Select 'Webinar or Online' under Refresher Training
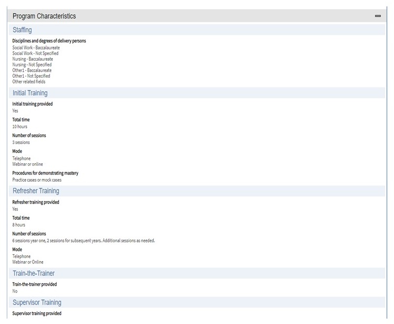394x324 pixels. click(x=28, y=262)
